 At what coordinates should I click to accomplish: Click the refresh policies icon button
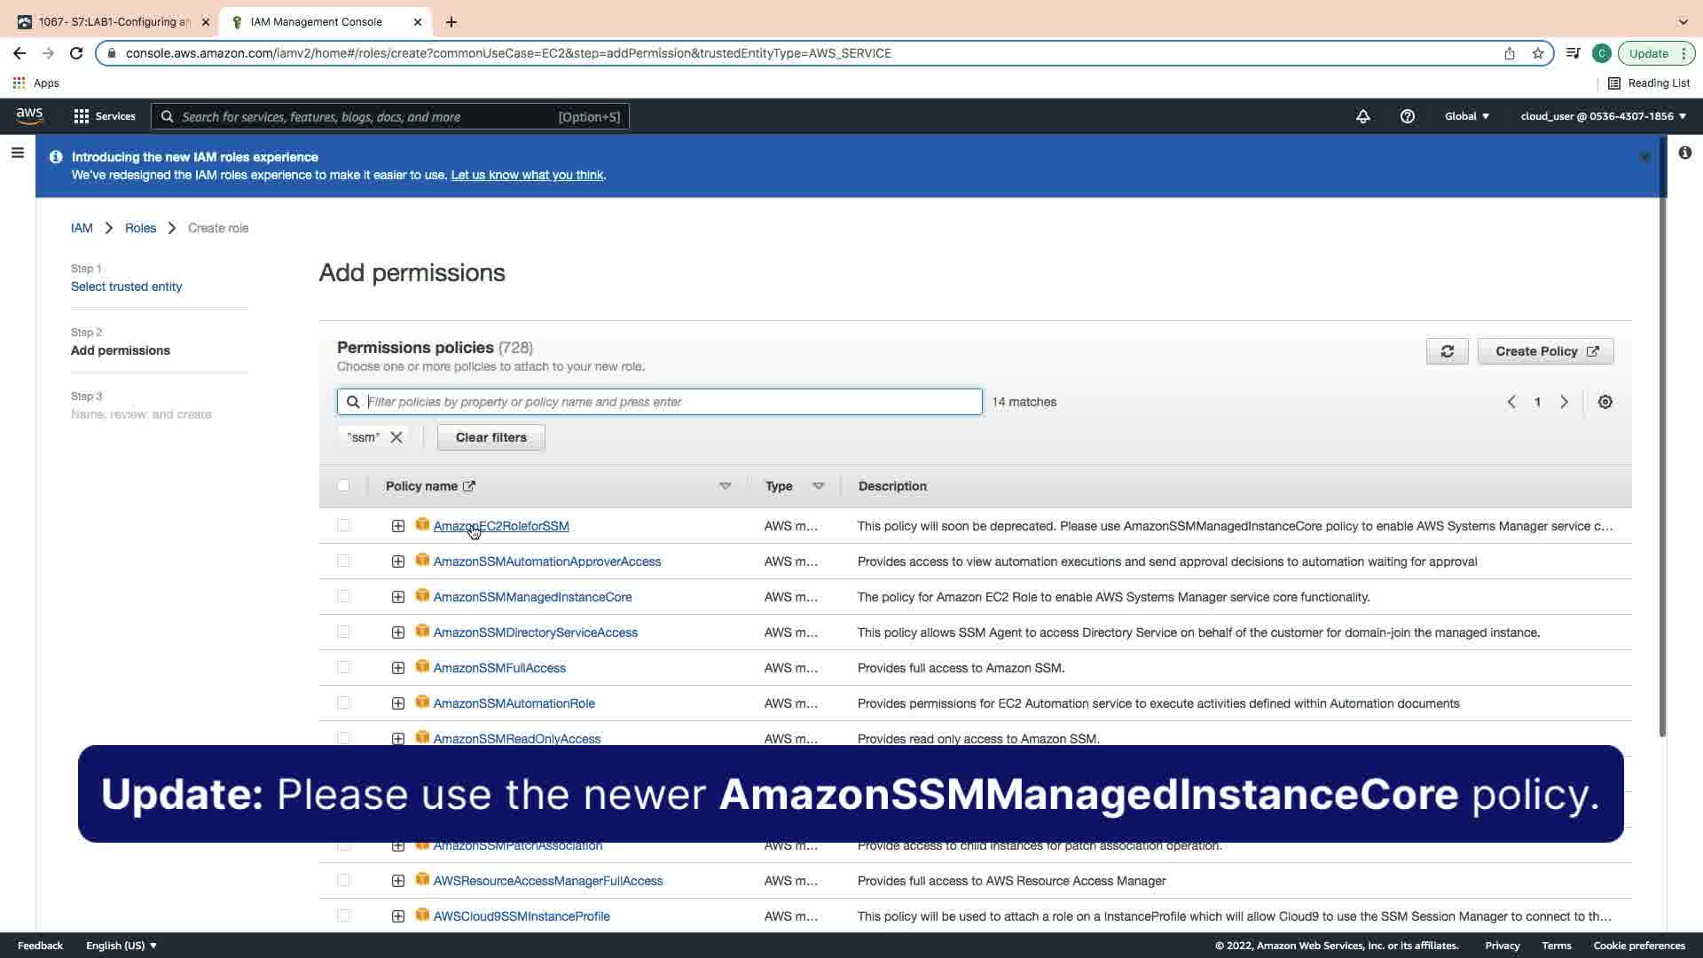[x=1447, y=351]
